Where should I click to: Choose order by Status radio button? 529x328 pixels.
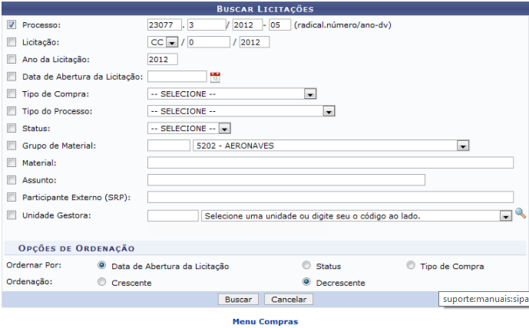(306, 266)
